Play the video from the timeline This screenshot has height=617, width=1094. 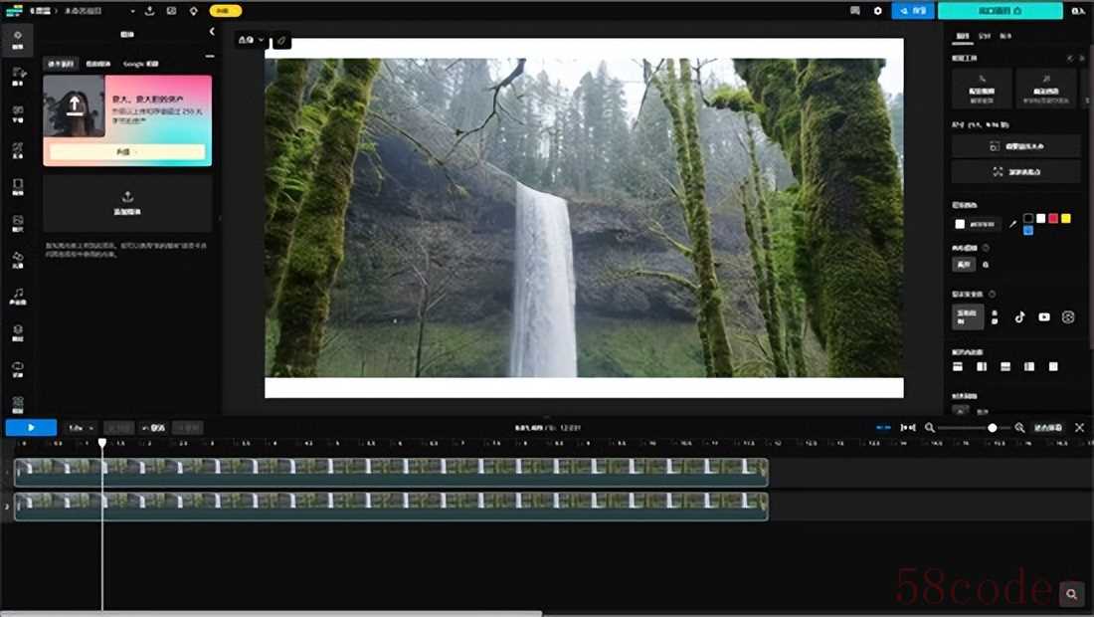point(31,428)
